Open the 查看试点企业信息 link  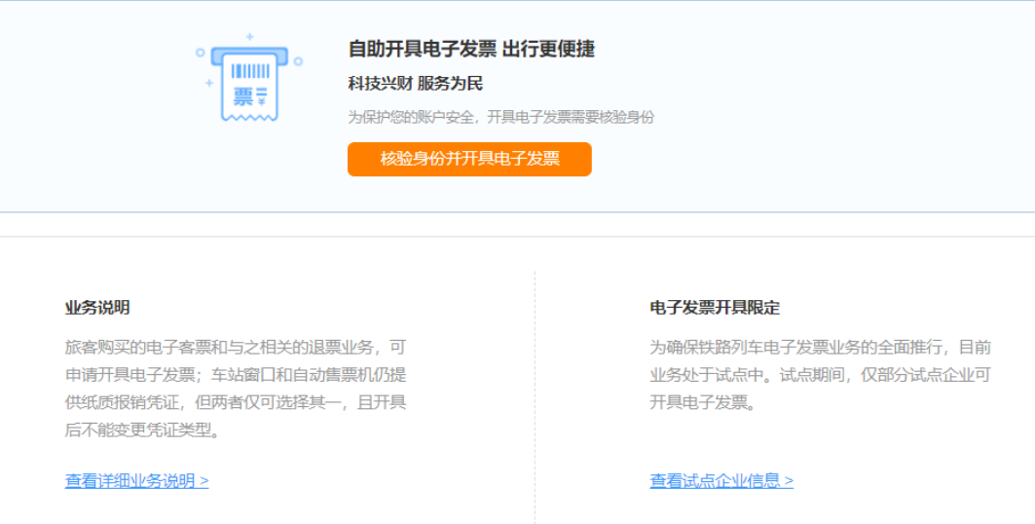click(721, 481)
